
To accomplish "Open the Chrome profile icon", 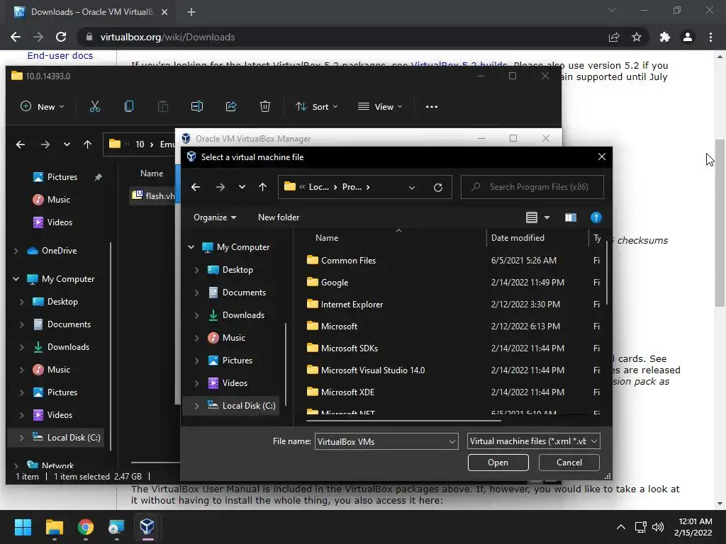I will (688, 37).
